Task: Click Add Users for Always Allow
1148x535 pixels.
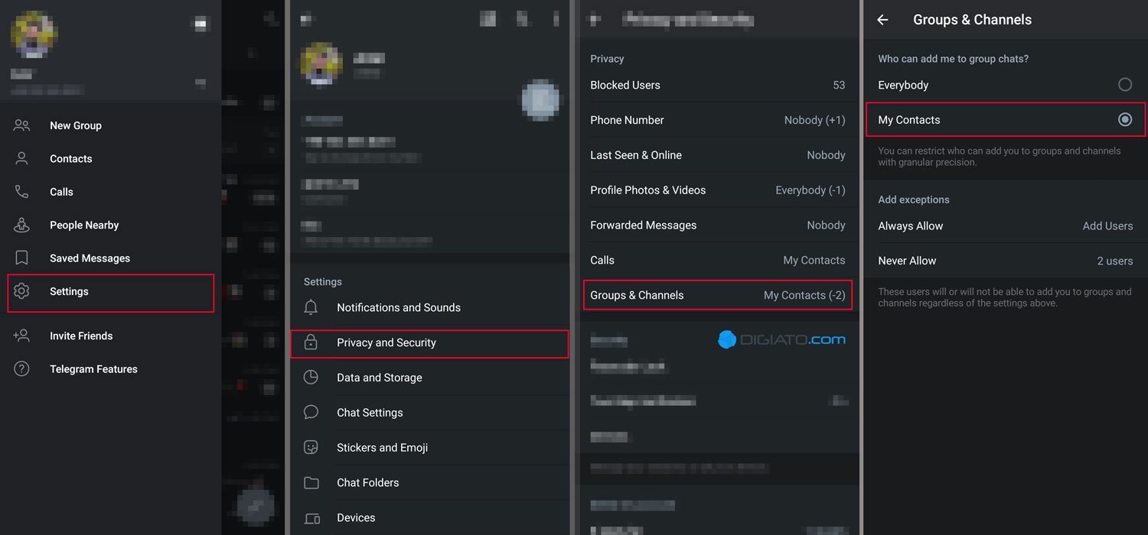Action: click(x=1107, y=225)
